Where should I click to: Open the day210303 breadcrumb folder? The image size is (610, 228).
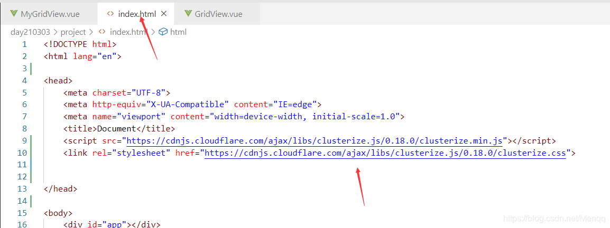[30, 32]
